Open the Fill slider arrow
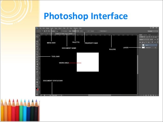Image resolution: width=163 pixels, height=122 pixels. click(x=158, y=42)
